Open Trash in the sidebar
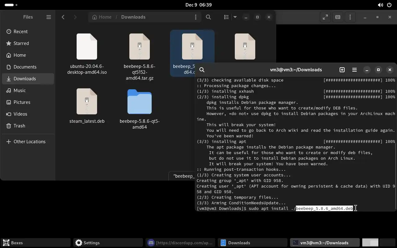The width and height of the screenshot is (397, 248). click(x=28, y=126)
